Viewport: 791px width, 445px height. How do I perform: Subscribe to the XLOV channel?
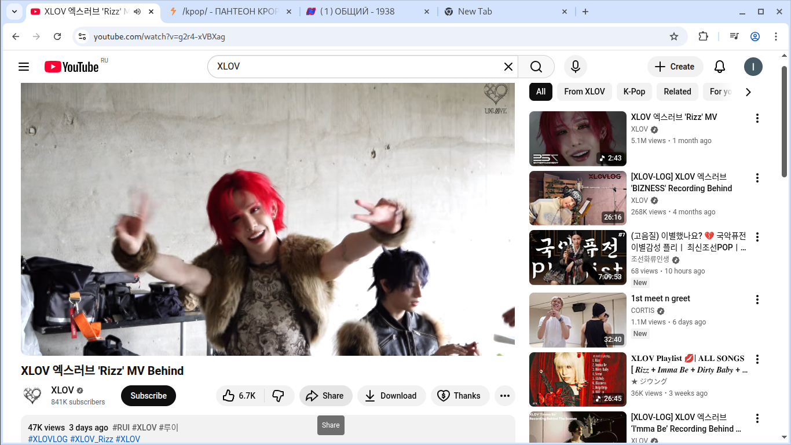(x=148, y=396)
